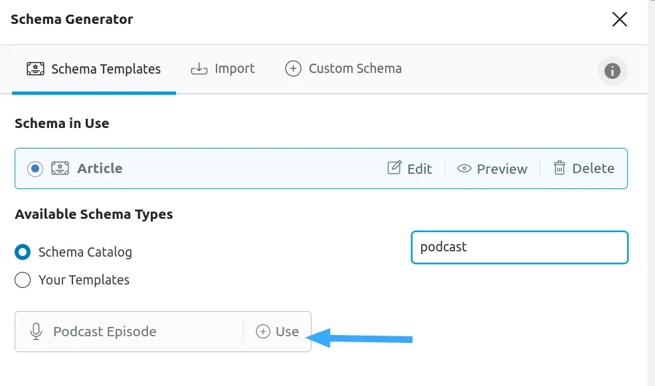Delete the Article schema
The height and width of the screenshot is (386, 655).
tap(584, 168)
